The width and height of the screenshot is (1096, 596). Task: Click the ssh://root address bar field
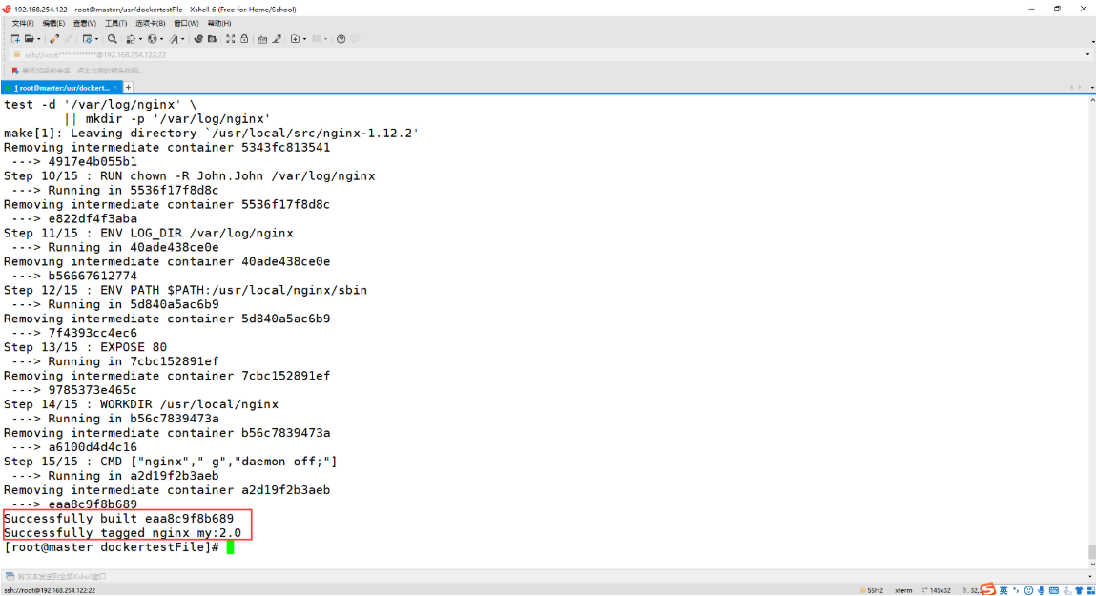(x=548, y=54)
